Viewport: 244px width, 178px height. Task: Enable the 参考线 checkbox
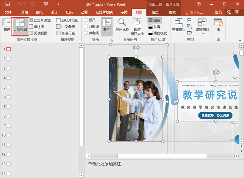click(x=86, y=33)
